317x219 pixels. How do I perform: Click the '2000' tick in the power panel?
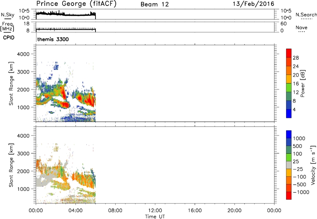(23, 89)
